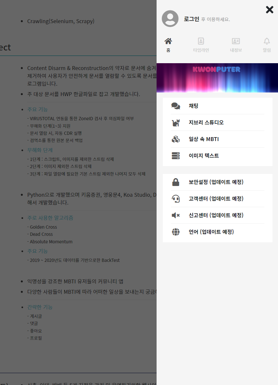Click the 언어 globe icon

pos(176,232)
